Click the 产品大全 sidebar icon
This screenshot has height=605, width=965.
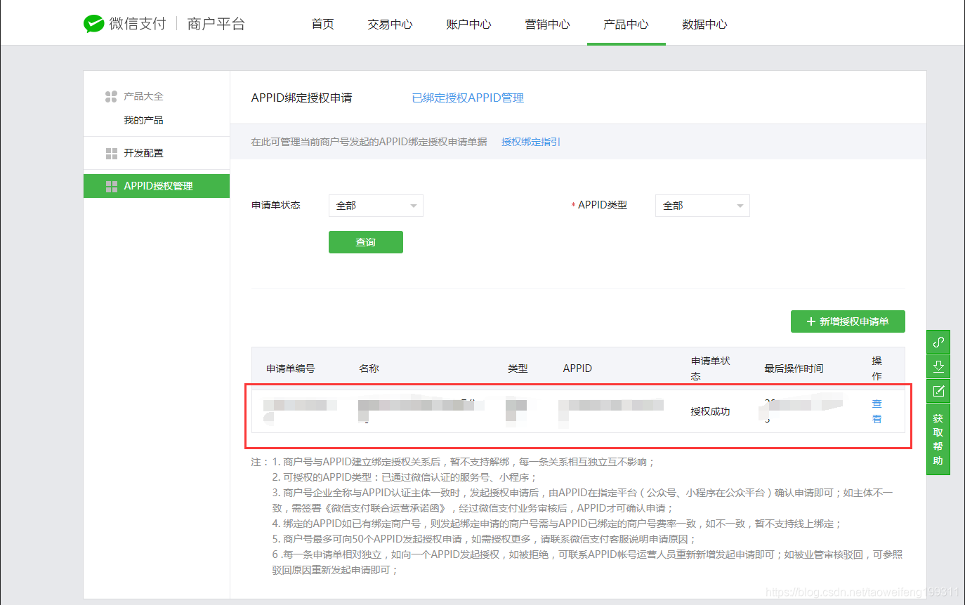(x=111, y=97)
